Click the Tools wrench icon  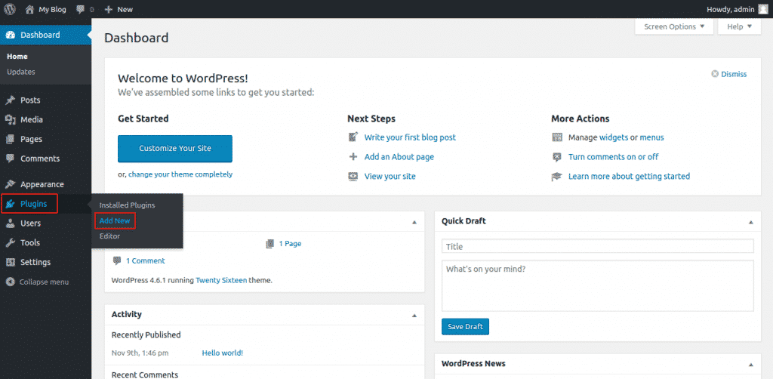click(11, 243)
